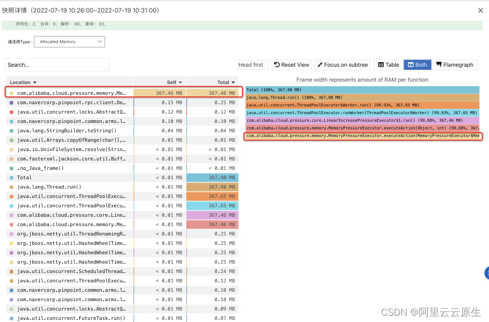
Task: Click the Focus on subtree compress icon
Action: (x=320, y=65)
